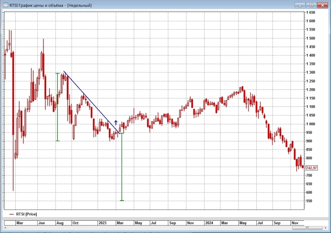Click the 2023 label on time axis
The width and height of the screenshot is (331, 233).
click(102, 223)
